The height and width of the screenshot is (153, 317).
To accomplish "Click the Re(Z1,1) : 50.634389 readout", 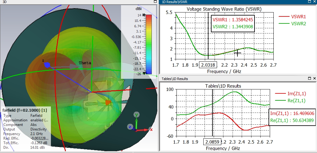I will coord(292,120).
